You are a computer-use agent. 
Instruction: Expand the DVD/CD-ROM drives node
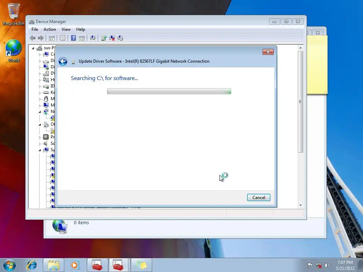point(40,74)
